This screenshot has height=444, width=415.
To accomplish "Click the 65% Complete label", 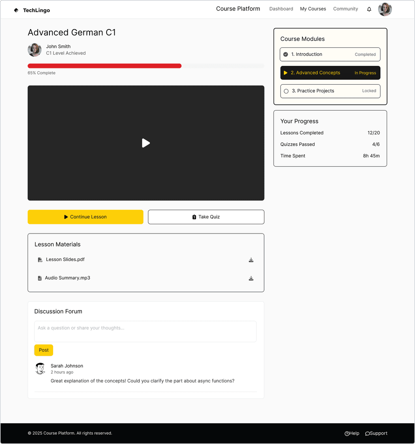I will click(41, 73).
